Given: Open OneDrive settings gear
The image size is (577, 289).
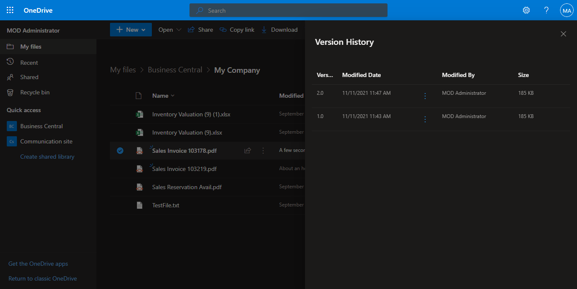Looking at the screenshot, I should 526,10.
